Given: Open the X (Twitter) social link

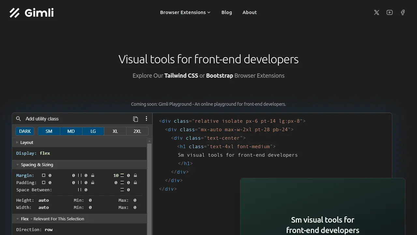Looking at the screenshot, I should [x=377, y=12].
